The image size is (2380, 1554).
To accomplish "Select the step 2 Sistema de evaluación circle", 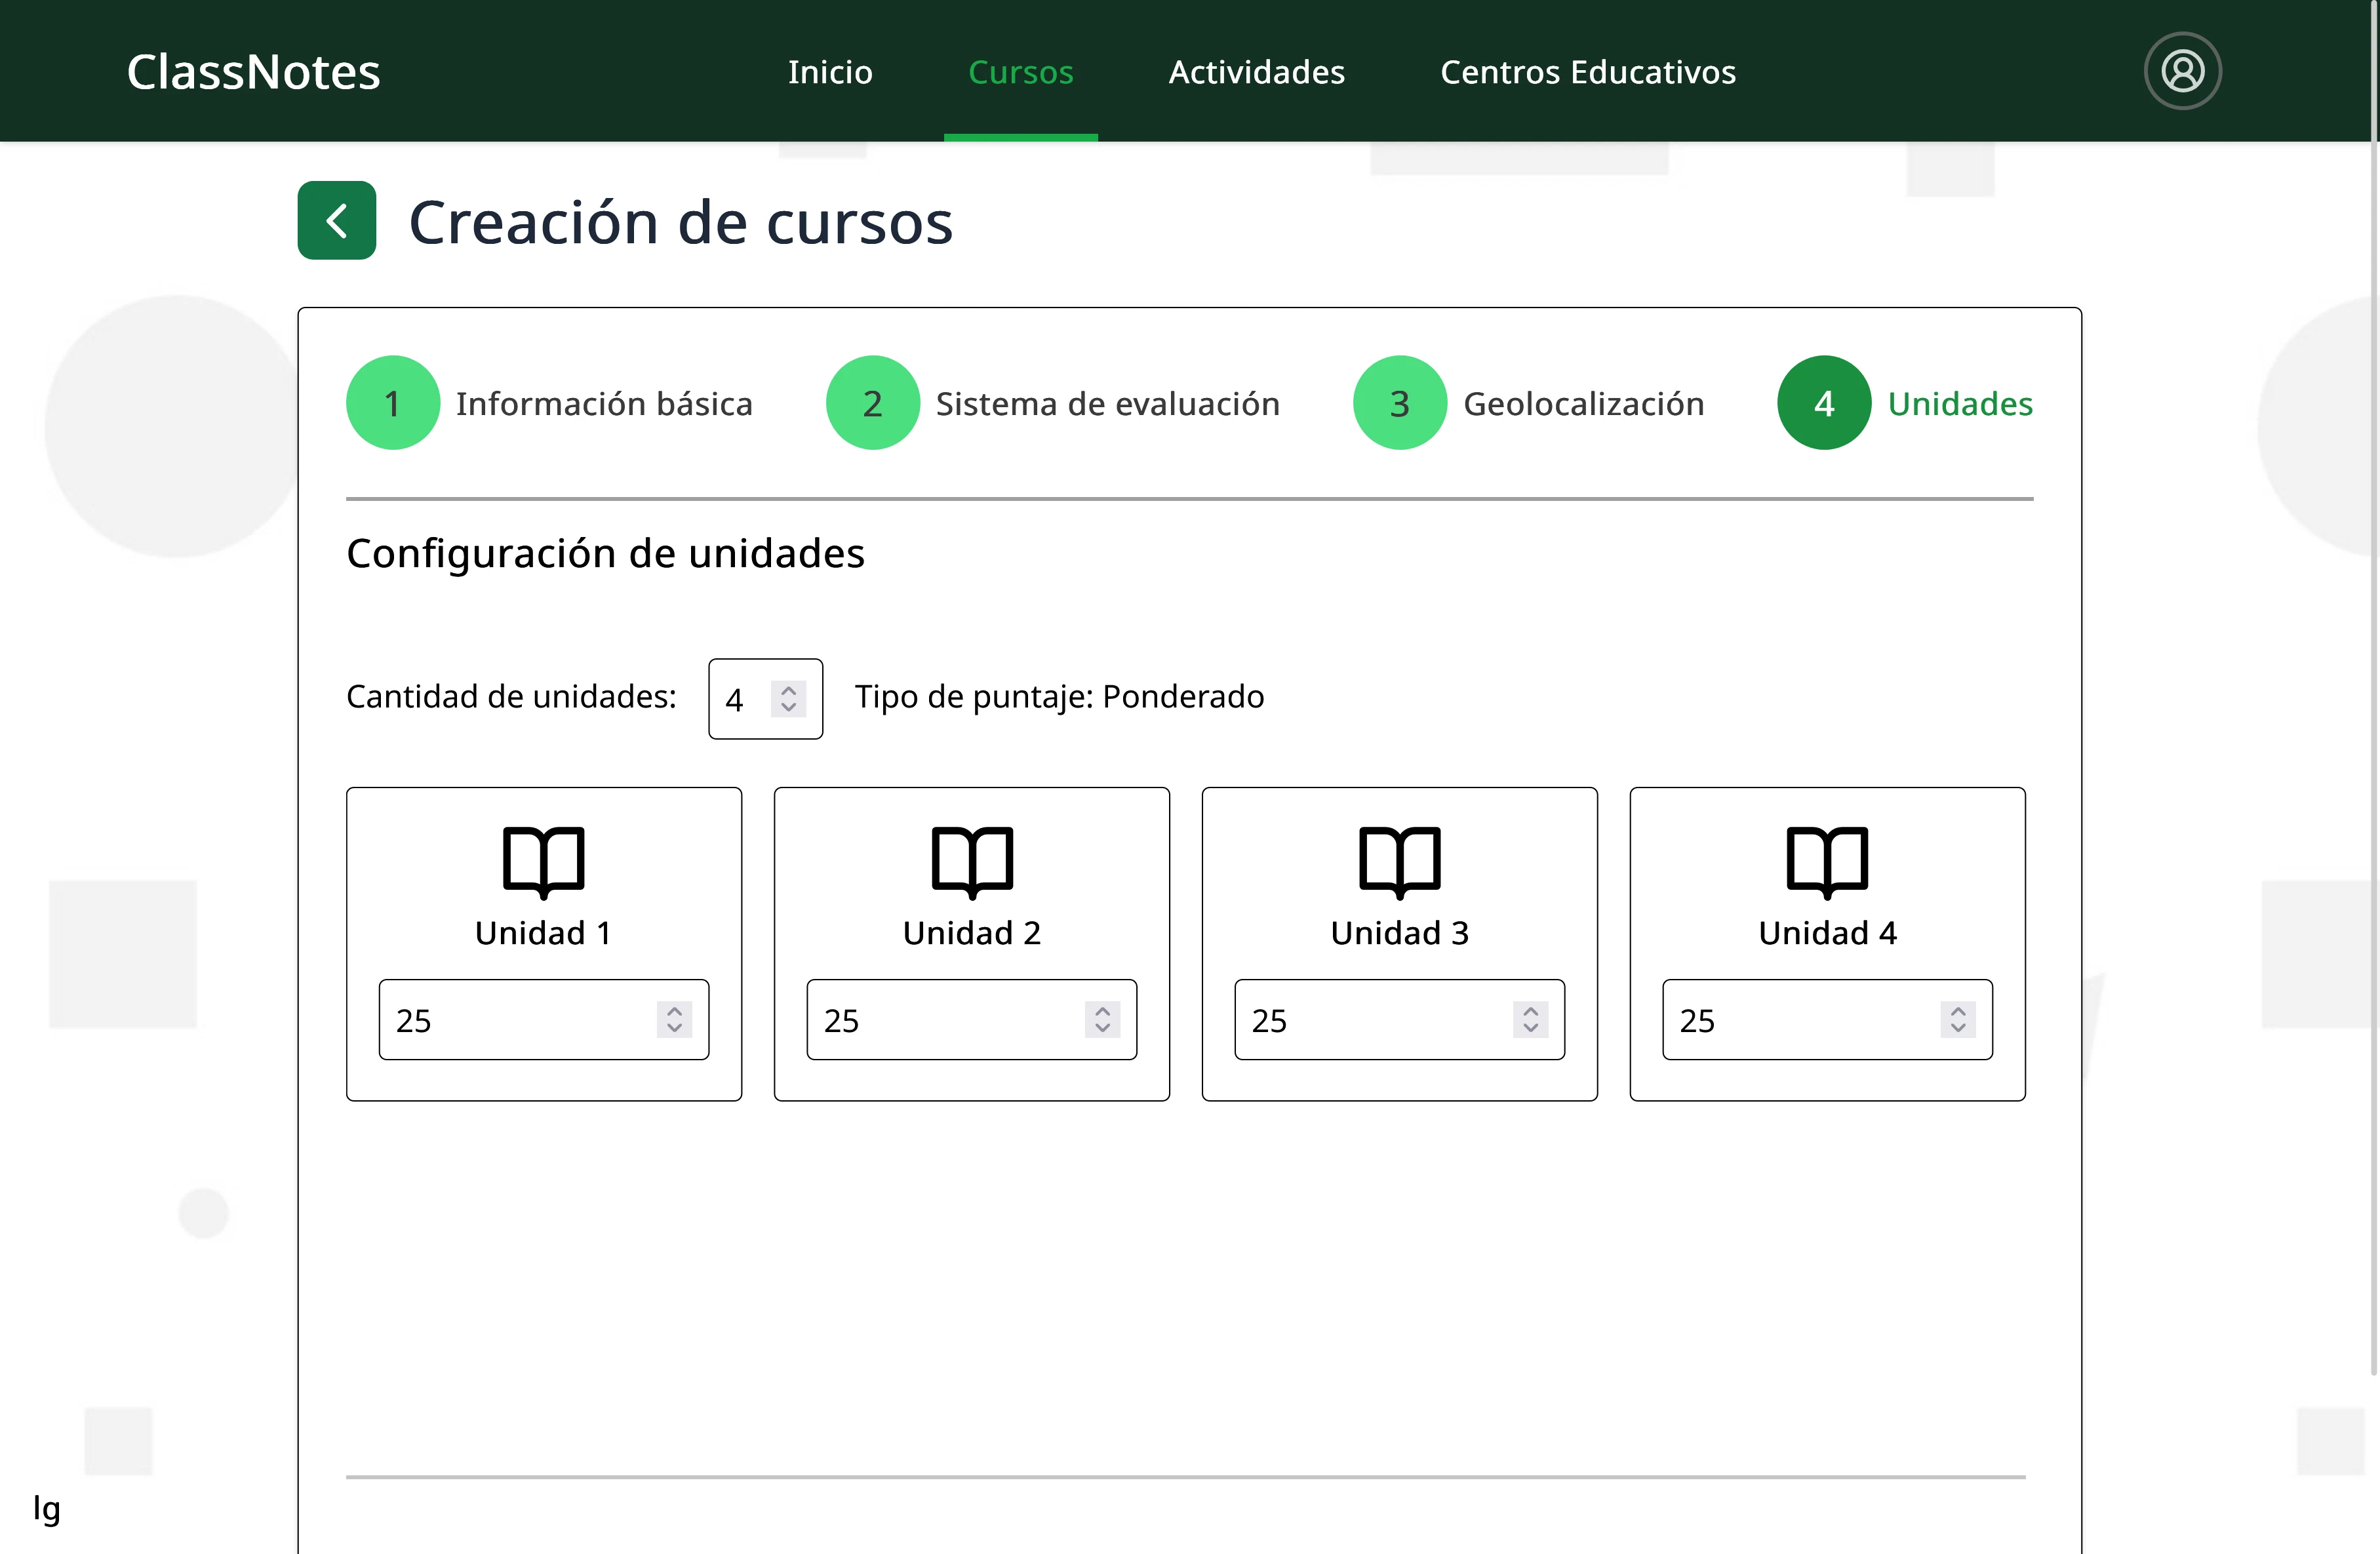I will click(x=872, y=402).
